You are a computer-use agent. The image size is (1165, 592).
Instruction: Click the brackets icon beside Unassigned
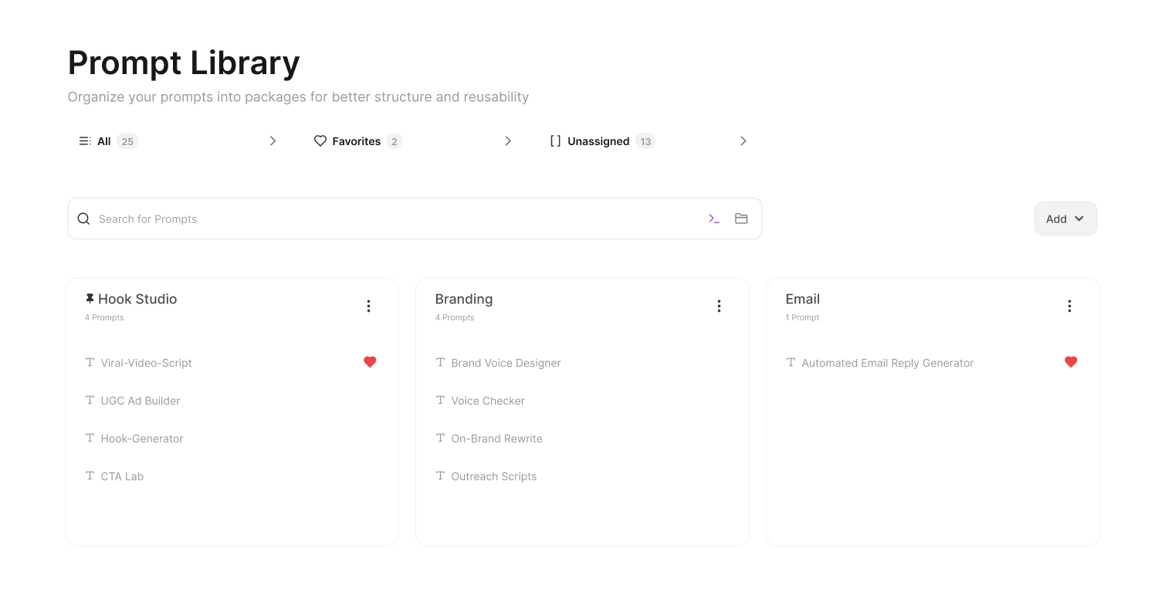556,140
